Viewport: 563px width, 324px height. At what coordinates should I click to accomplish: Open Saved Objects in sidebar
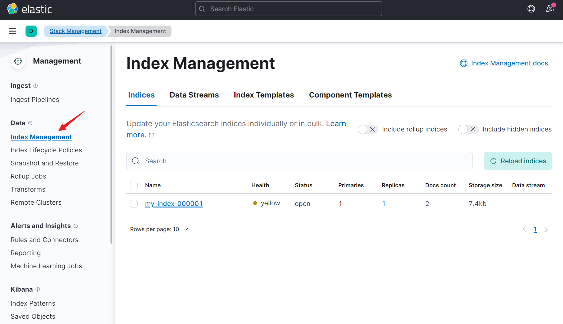(x=33, y=317)
